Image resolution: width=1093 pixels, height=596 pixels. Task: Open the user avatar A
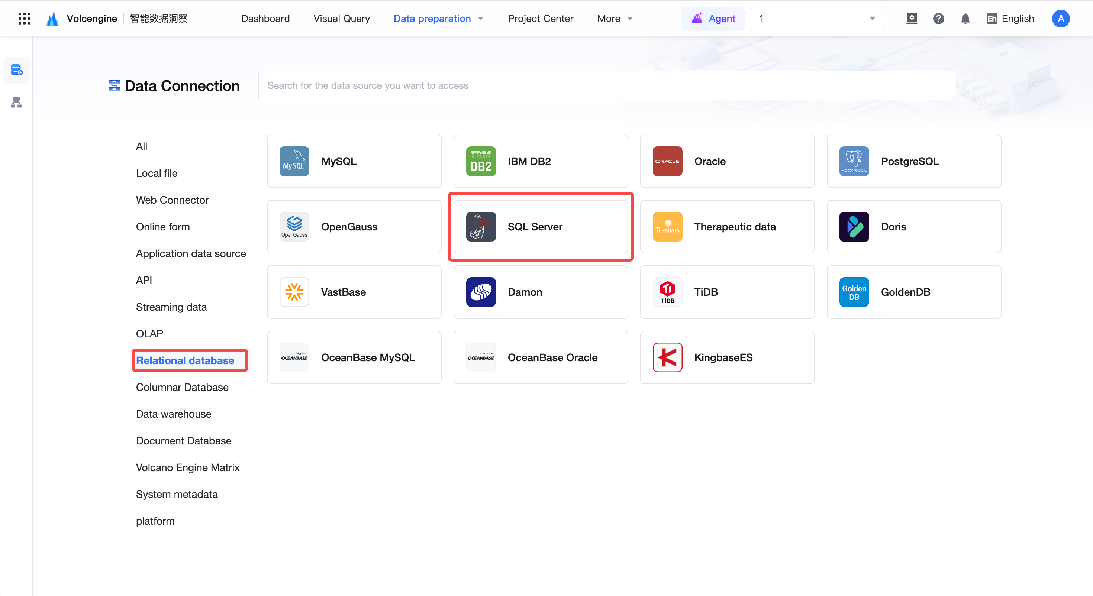(x=1060, y=19)
